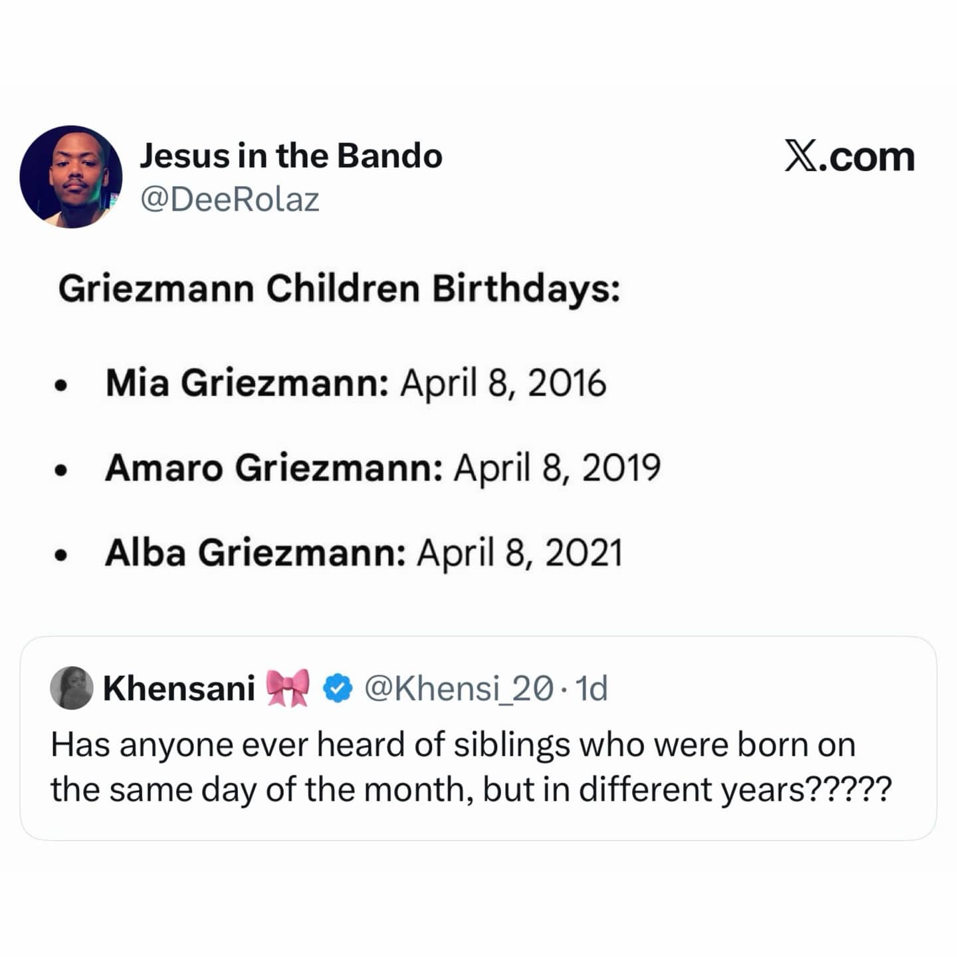Click the display name Jesus in the Bando

(291, 157)
